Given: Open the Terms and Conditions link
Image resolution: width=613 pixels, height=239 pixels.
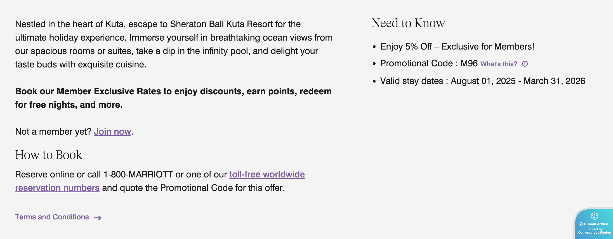Looking at the screenshot, I should point(52,217).
